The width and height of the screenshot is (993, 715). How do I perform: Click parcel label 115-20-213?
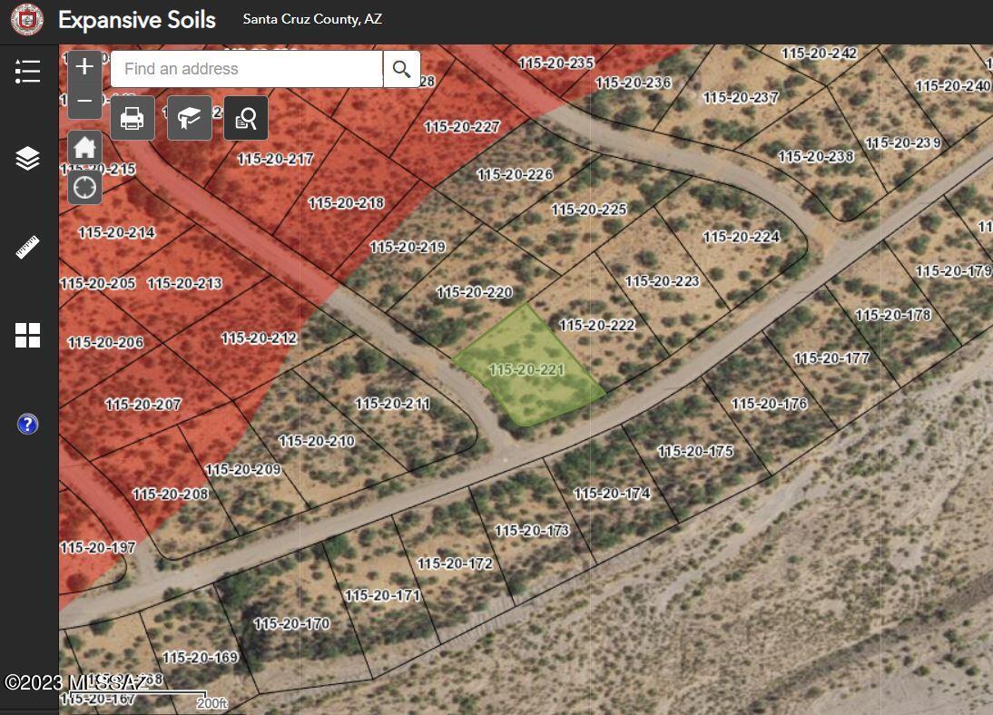[185, 283]
